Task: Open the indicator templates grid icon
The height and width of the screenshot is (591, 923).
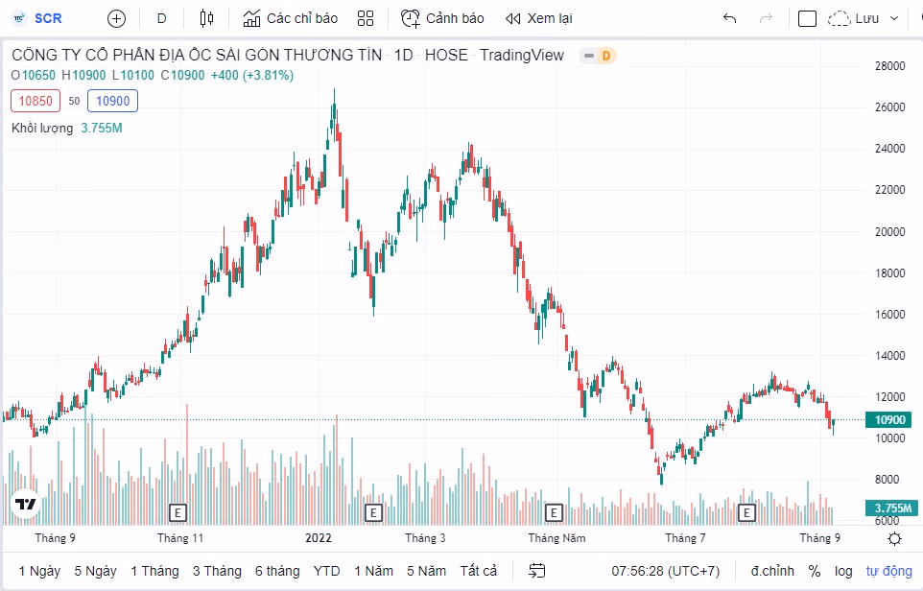Action: [x=365, y=18]
